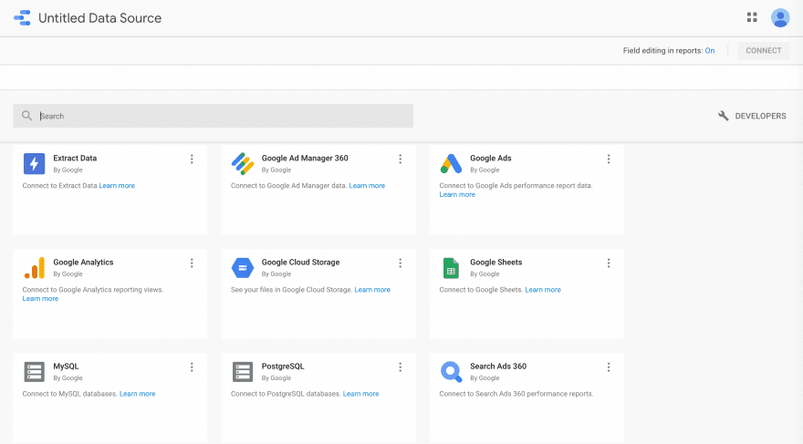Click the Google Ads connector title
This screenshot has width=803, height=444.
click(x=491, y=158)
